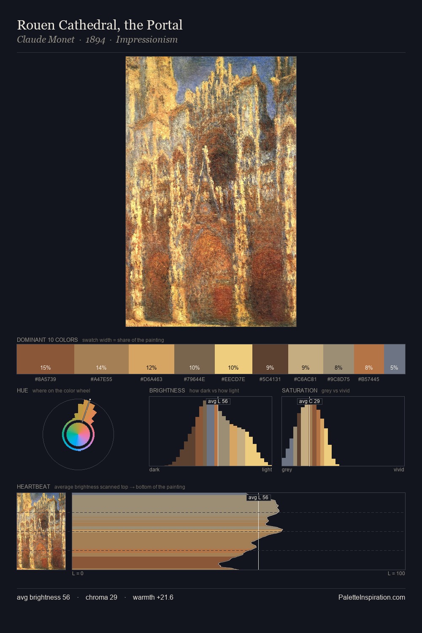Click the dark brown swatch #5C4131
The image size is (422, 633).
pyautogui.click(x=270, y=359)
